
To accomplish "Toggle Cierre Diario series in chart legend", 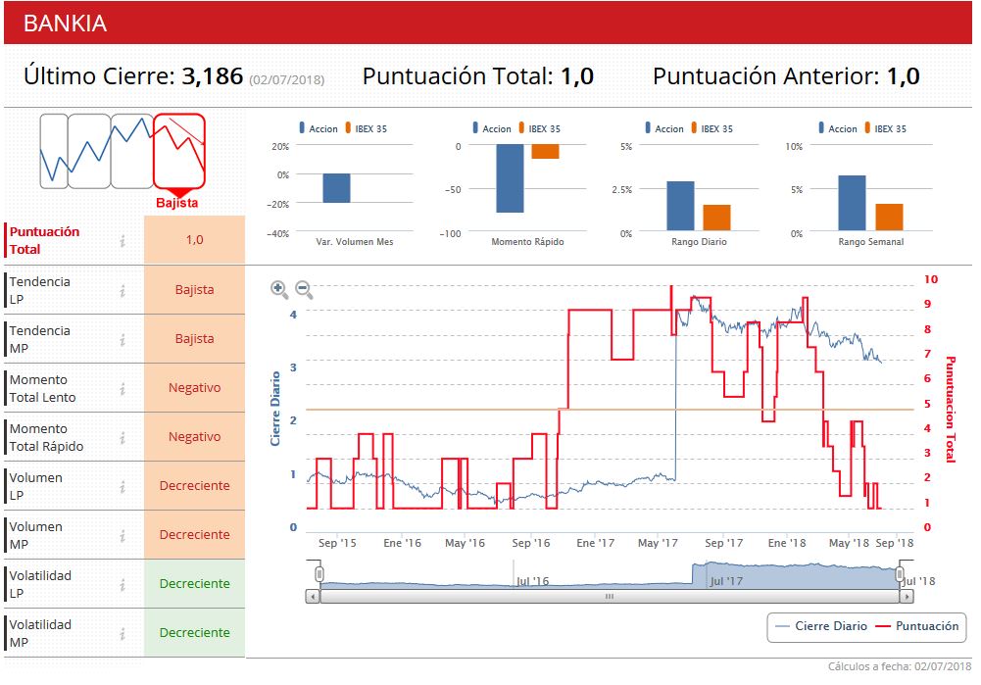I will tap(821, 626).
